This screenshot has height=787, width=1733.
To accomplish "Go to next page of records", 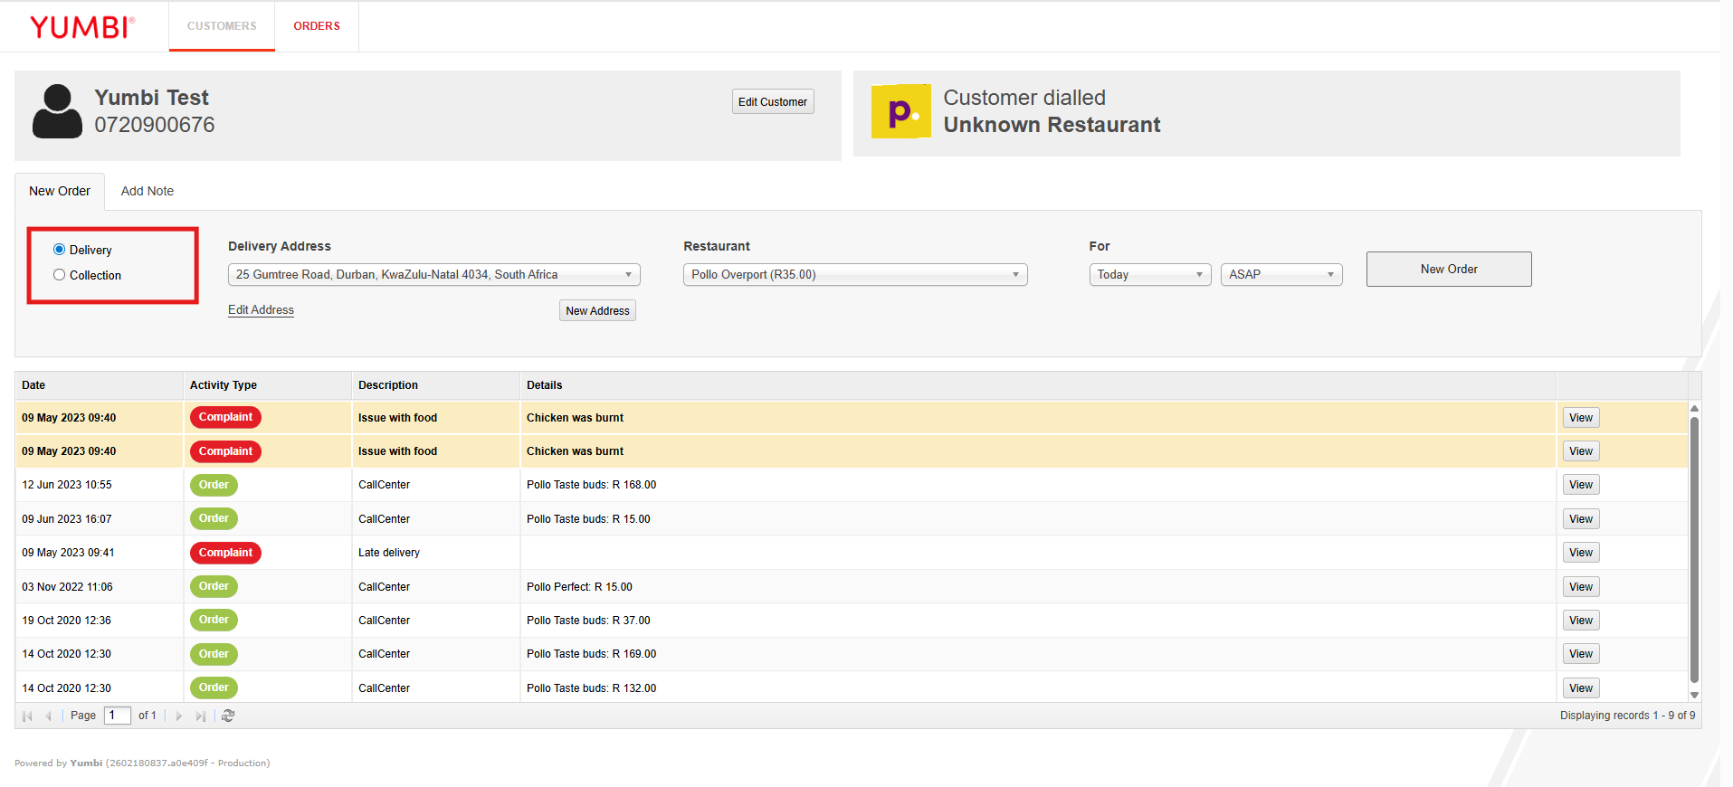I will click(x=179, y=716).
